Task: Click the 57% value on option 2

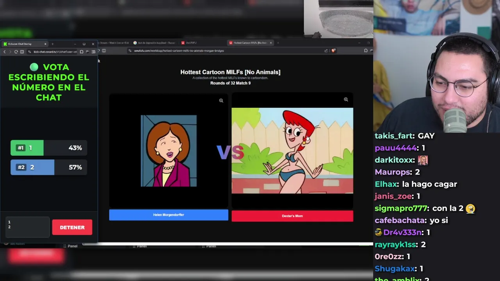Action: tap(75, 167)
